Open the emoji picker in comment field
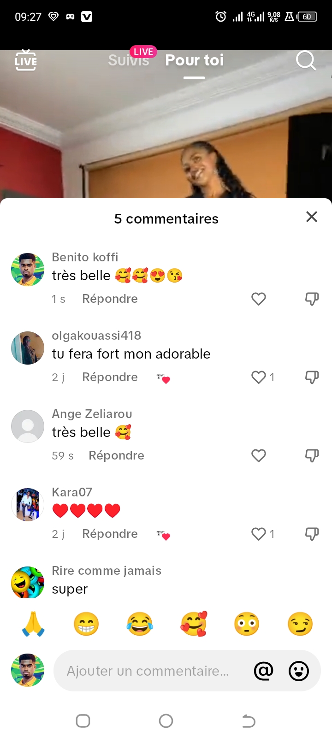 (x=299, y=671)
